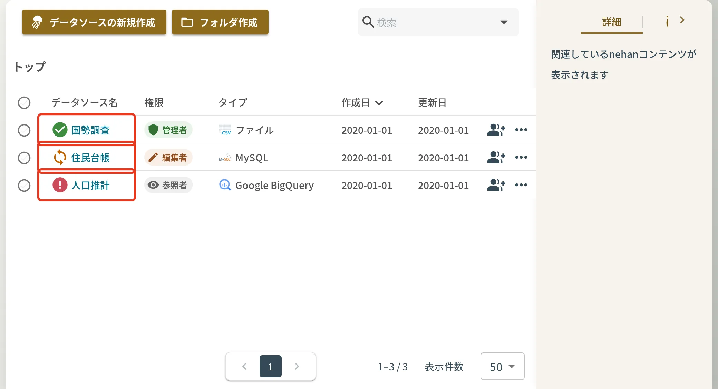Click the 編集者 pencil badge
Viewport: 718px width, 389px height.
[x=168, y=158]
